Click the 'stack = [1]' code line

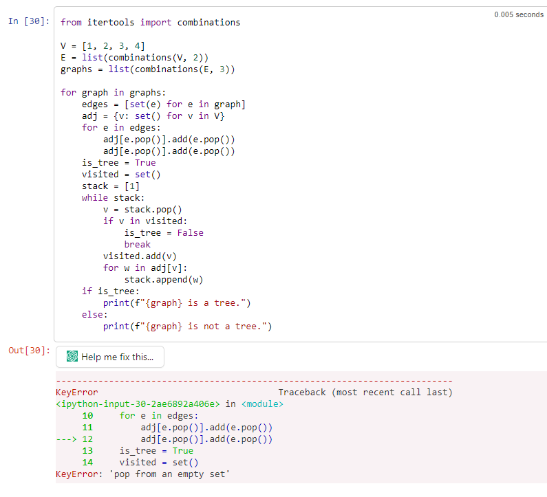(111, 186)
